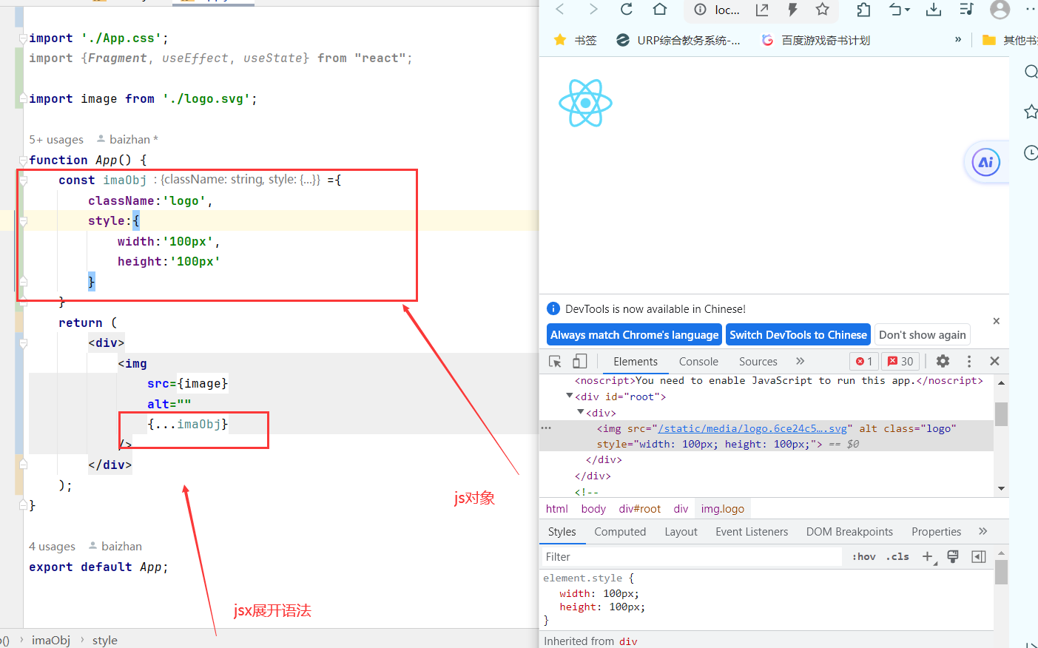Image resolution: width=1038 pixels, height=648 pixels.
Task: Toggle the device toolbar in DevTools
Action: tap(580, 361)
